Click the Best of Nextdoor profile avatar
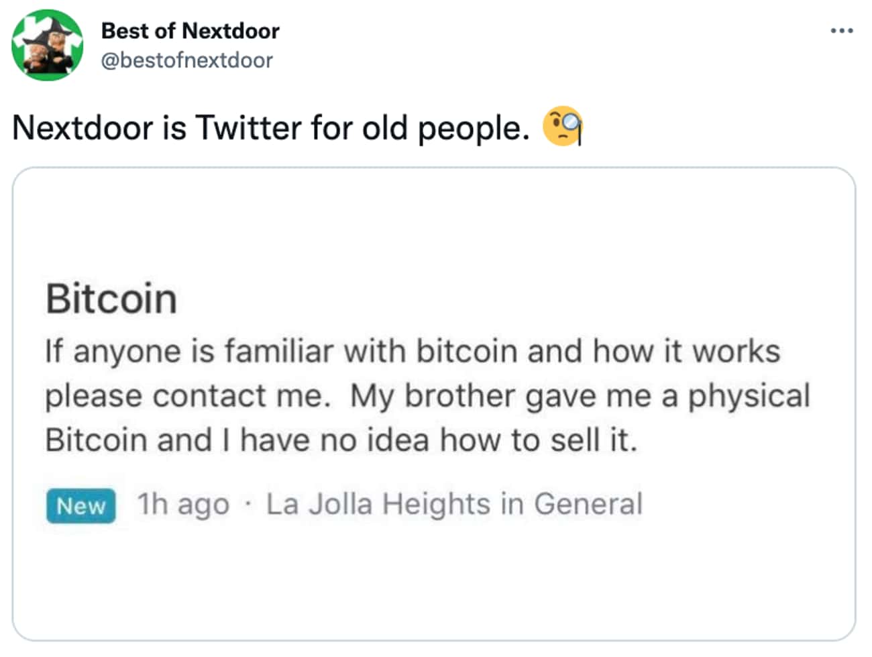The width and height of the screenshot is (872, 657). tap(47, 46)
